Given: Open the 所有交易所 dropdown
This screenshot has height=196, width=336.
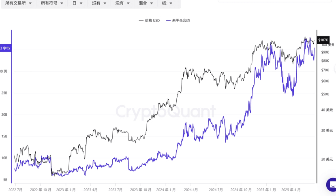Looking at the screenshot, I should coord(18,3).
